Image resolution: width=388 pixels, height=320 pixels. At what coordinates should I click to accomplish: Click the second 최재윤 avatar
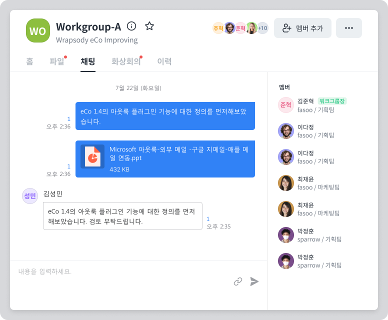pyautogui.click(x=286, y=209)
